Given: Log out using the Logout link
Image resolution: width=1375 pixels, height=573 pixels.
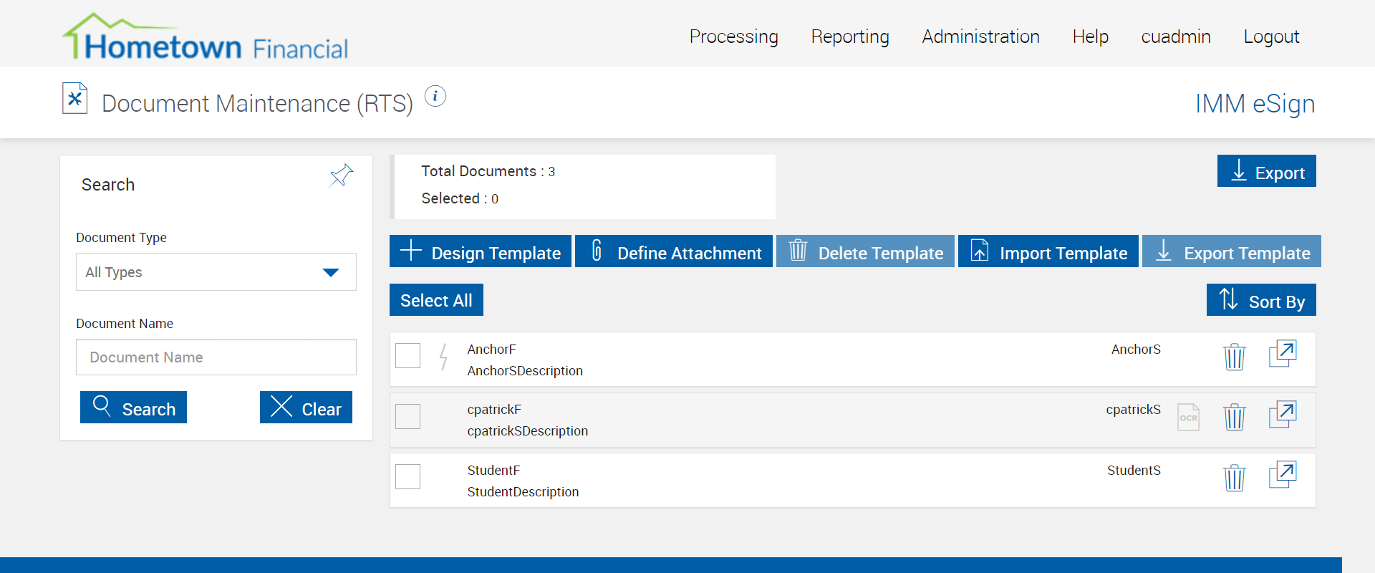Looking at the screenshot, I should [x=1271, y=37].
